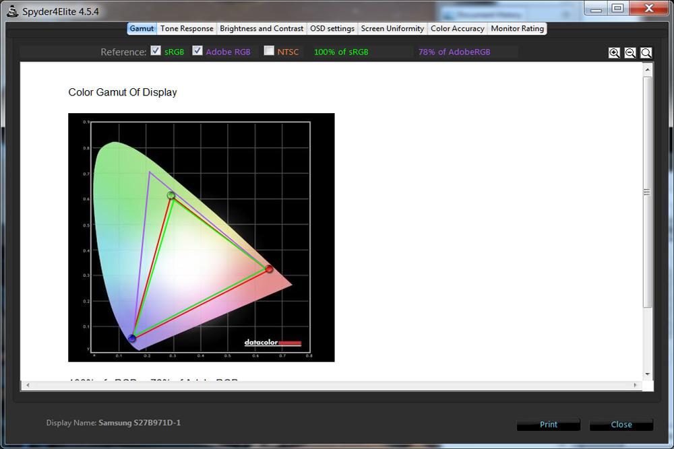Open the Screen Uniformity tab
Screen dimensions: 674x449
coord(392,28)
